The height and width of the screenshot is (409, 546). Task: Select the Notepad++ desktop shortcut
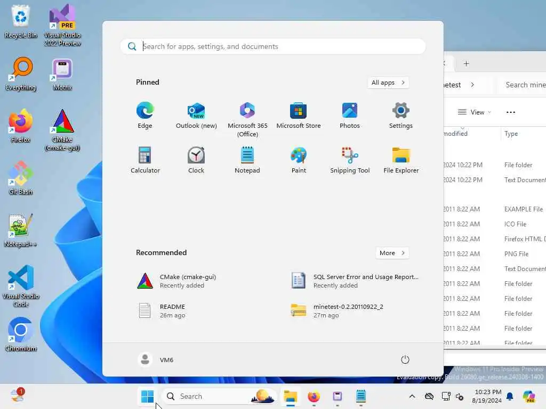21,230
